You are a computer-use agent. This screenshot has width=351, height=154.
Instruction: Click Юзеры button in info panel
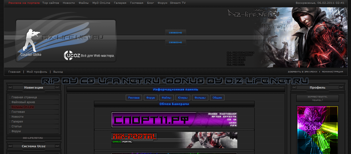[x=183, y=98]
